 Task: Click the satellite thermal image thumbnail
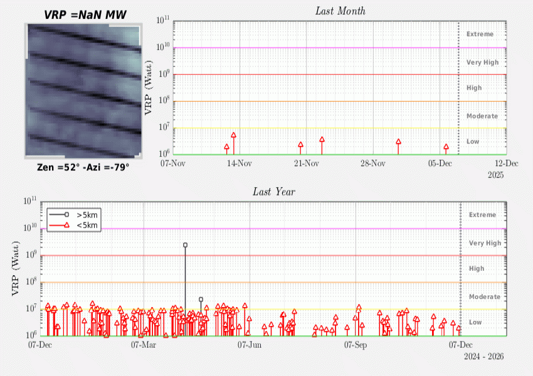point(83,91)
